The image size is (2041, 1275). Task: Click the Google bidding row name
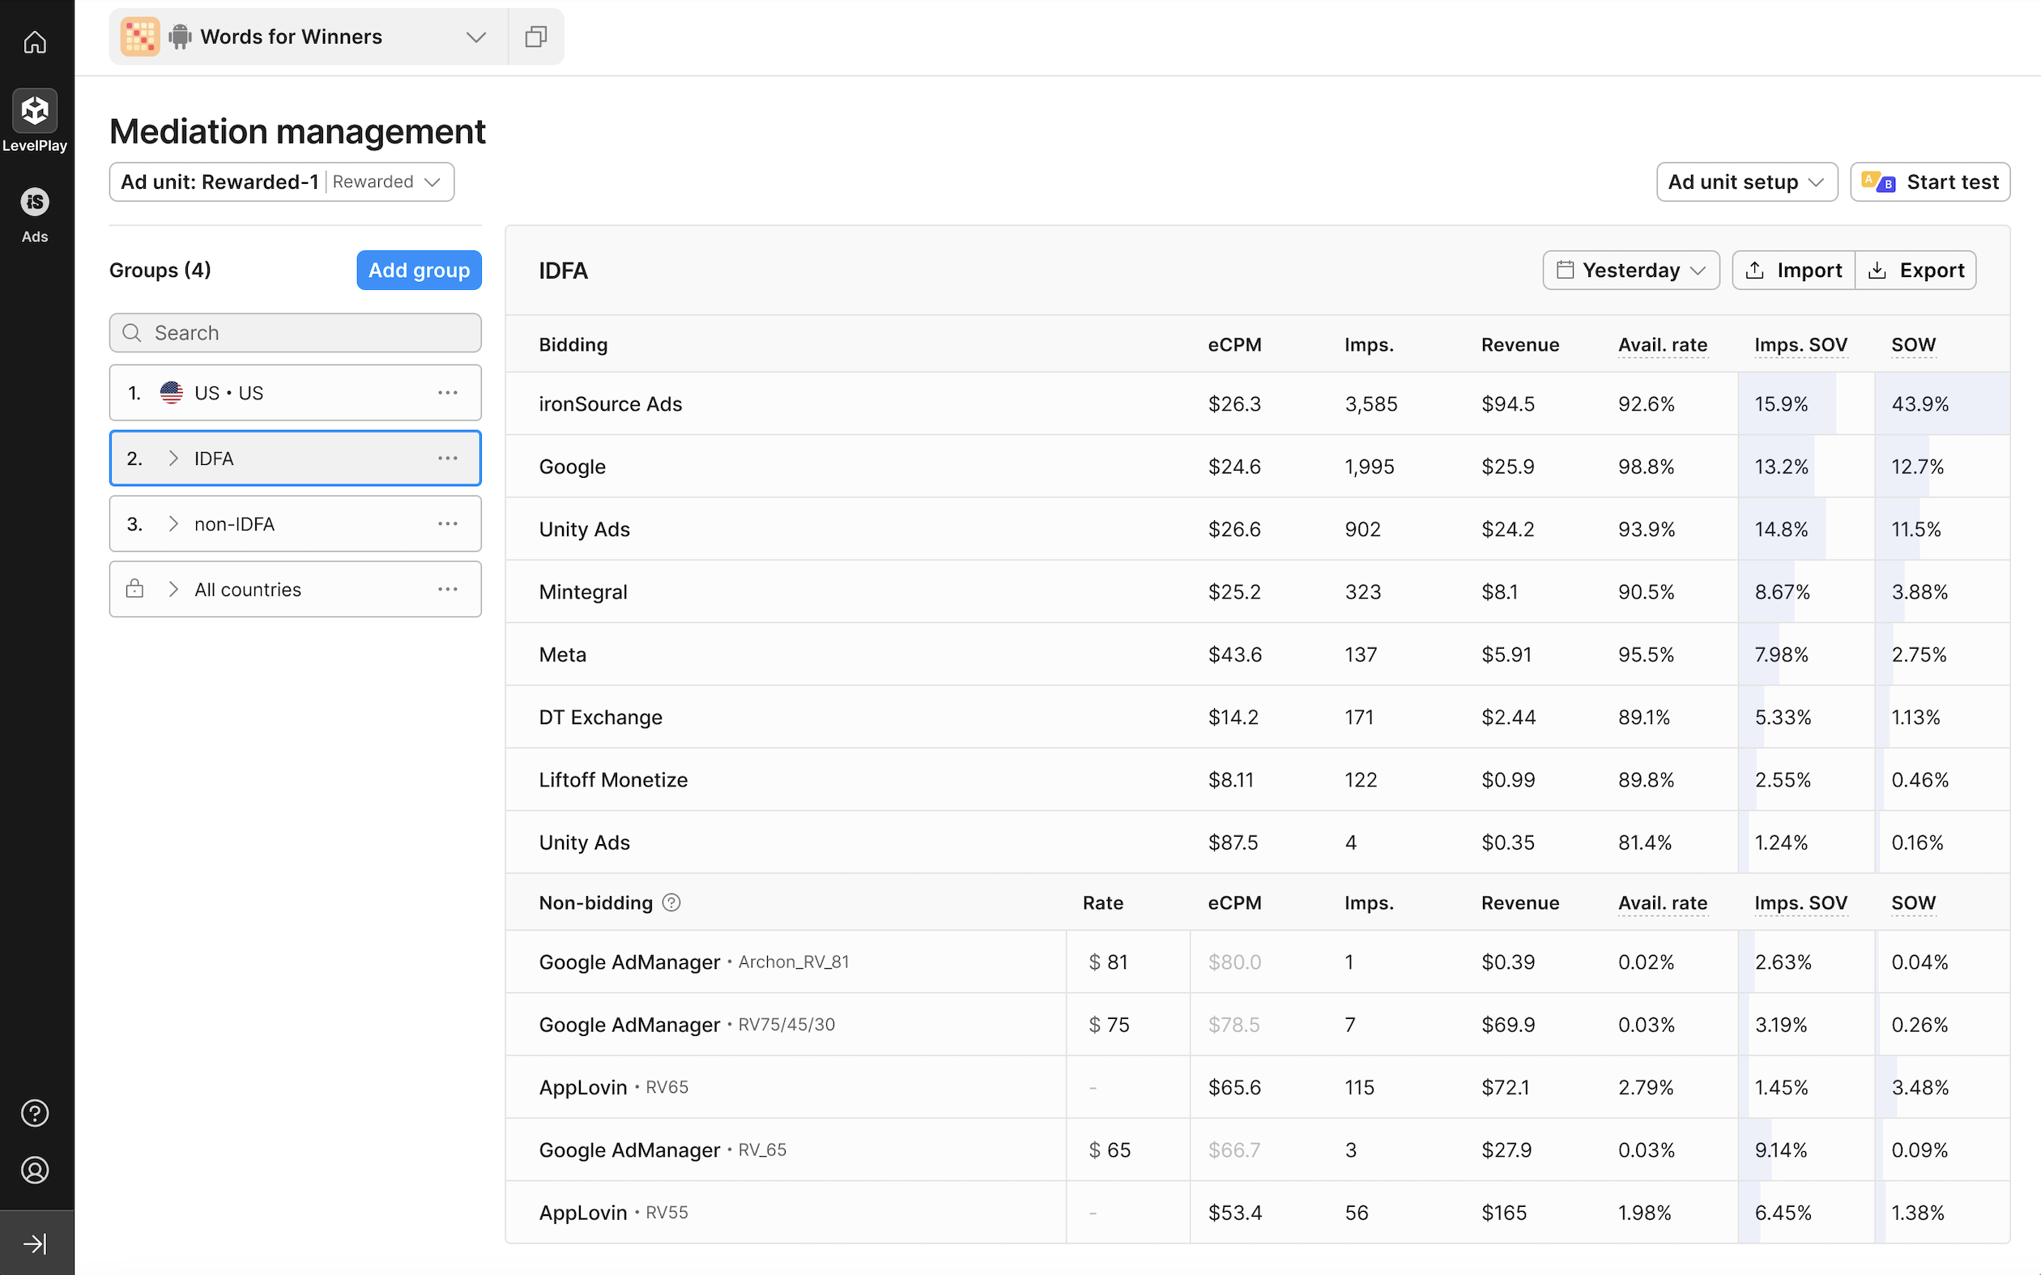pyautogui.click(x=573, y=467)
